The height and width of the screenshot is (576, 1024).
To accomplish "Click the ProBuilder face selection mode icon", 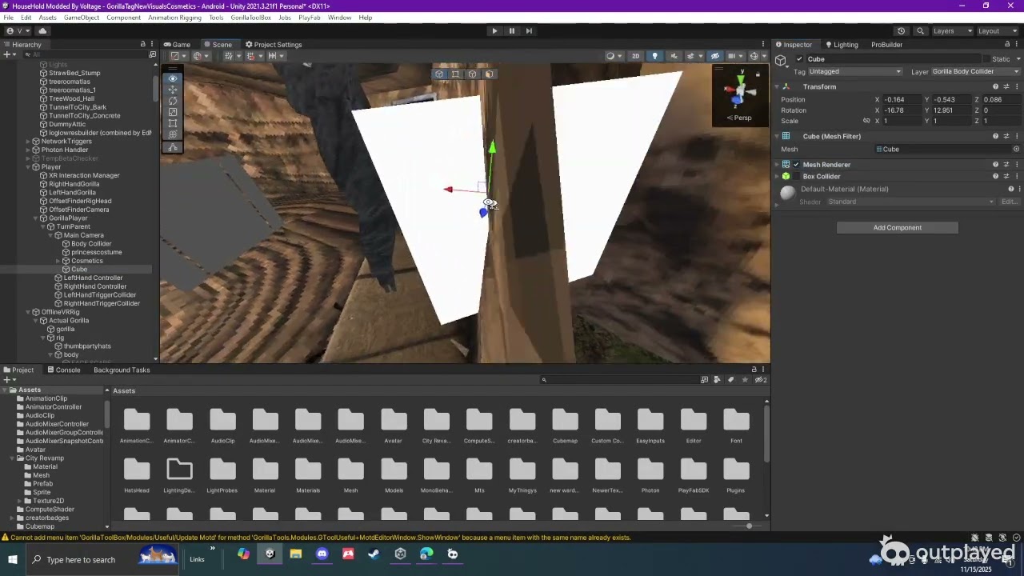I will (490, 74).
